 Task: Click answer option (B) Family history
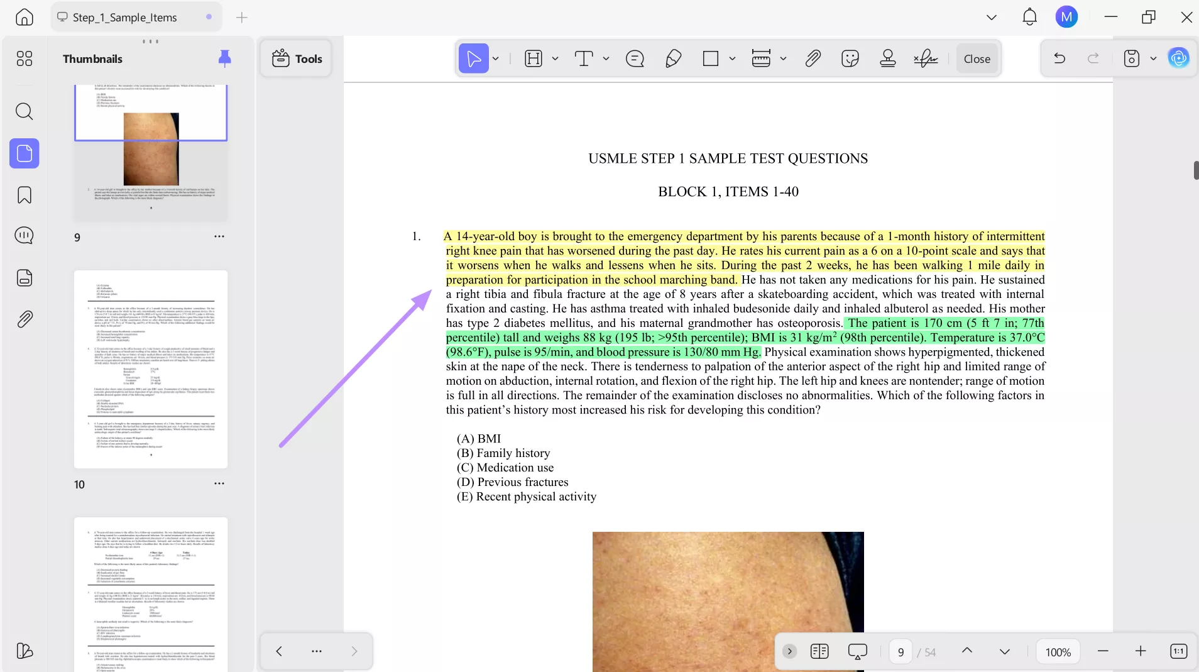[x=503, y=453]
